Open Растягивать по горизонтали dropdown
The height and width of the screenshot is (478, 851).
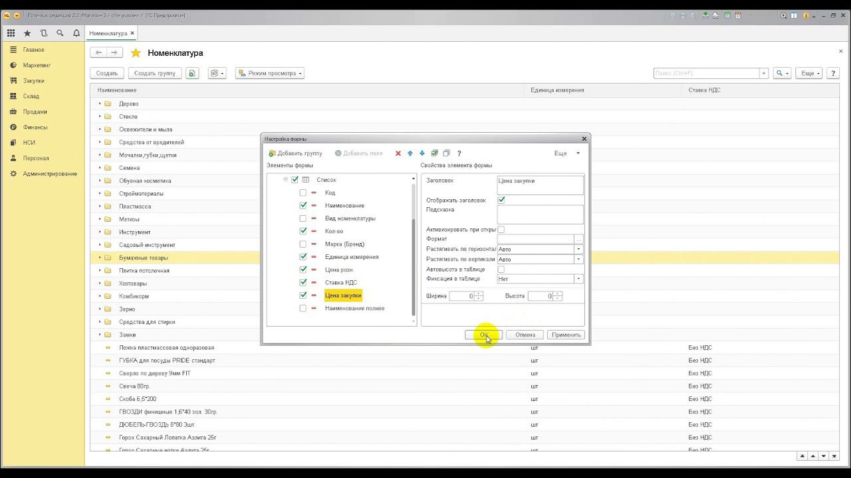tap(578, 250)
